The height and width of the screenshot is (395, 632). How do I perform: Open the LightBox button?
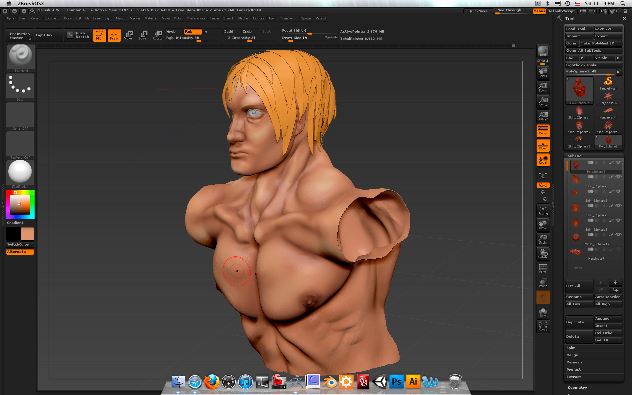(49, 35)
